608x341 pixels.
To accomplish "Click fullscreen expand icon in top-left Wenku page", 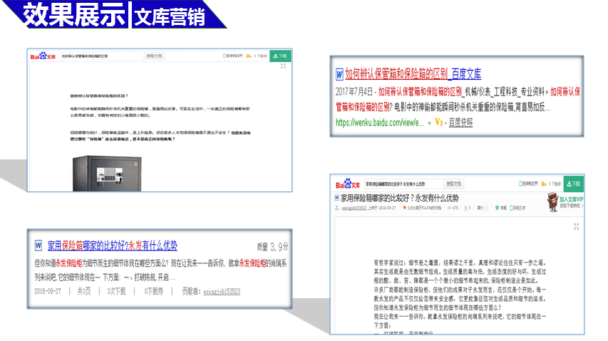I will click(x=283, y=66).
